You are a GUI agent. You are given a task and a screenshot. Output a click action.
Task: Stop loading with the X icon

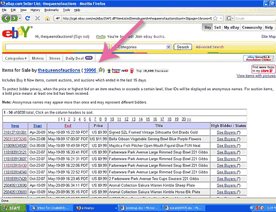point(37,18)
